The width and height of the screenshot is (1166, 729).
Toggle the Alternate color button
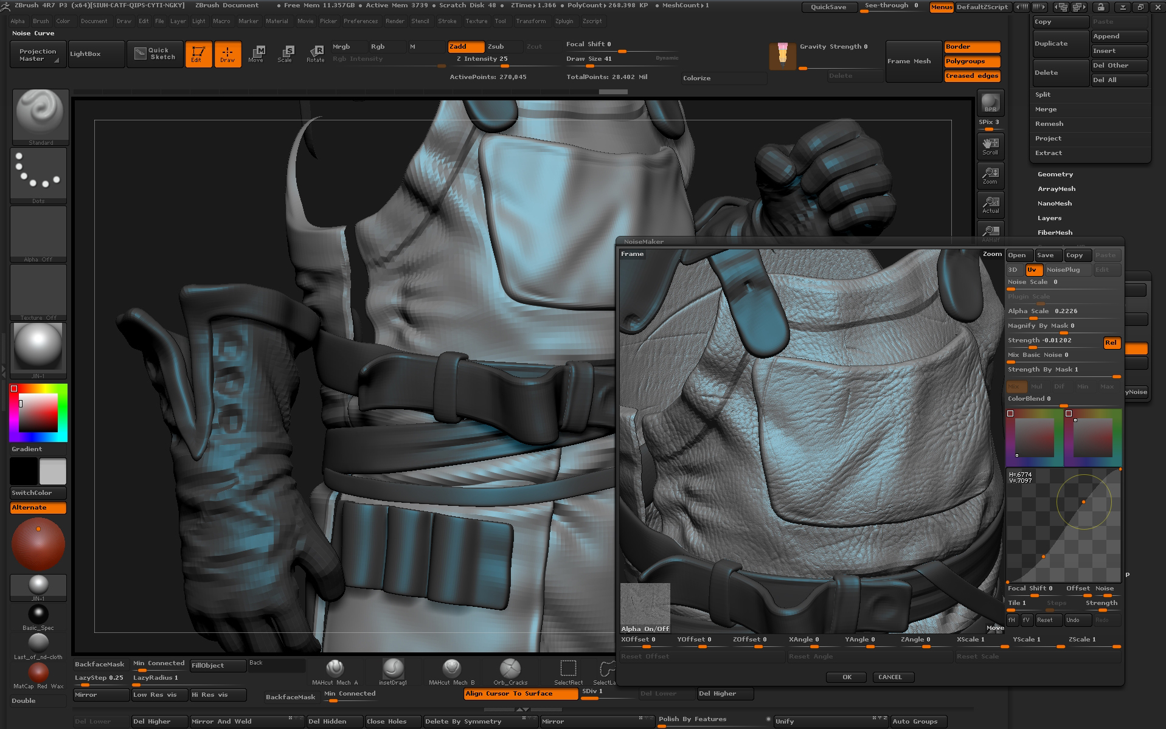pyautogui.click(x=38, y=508)
